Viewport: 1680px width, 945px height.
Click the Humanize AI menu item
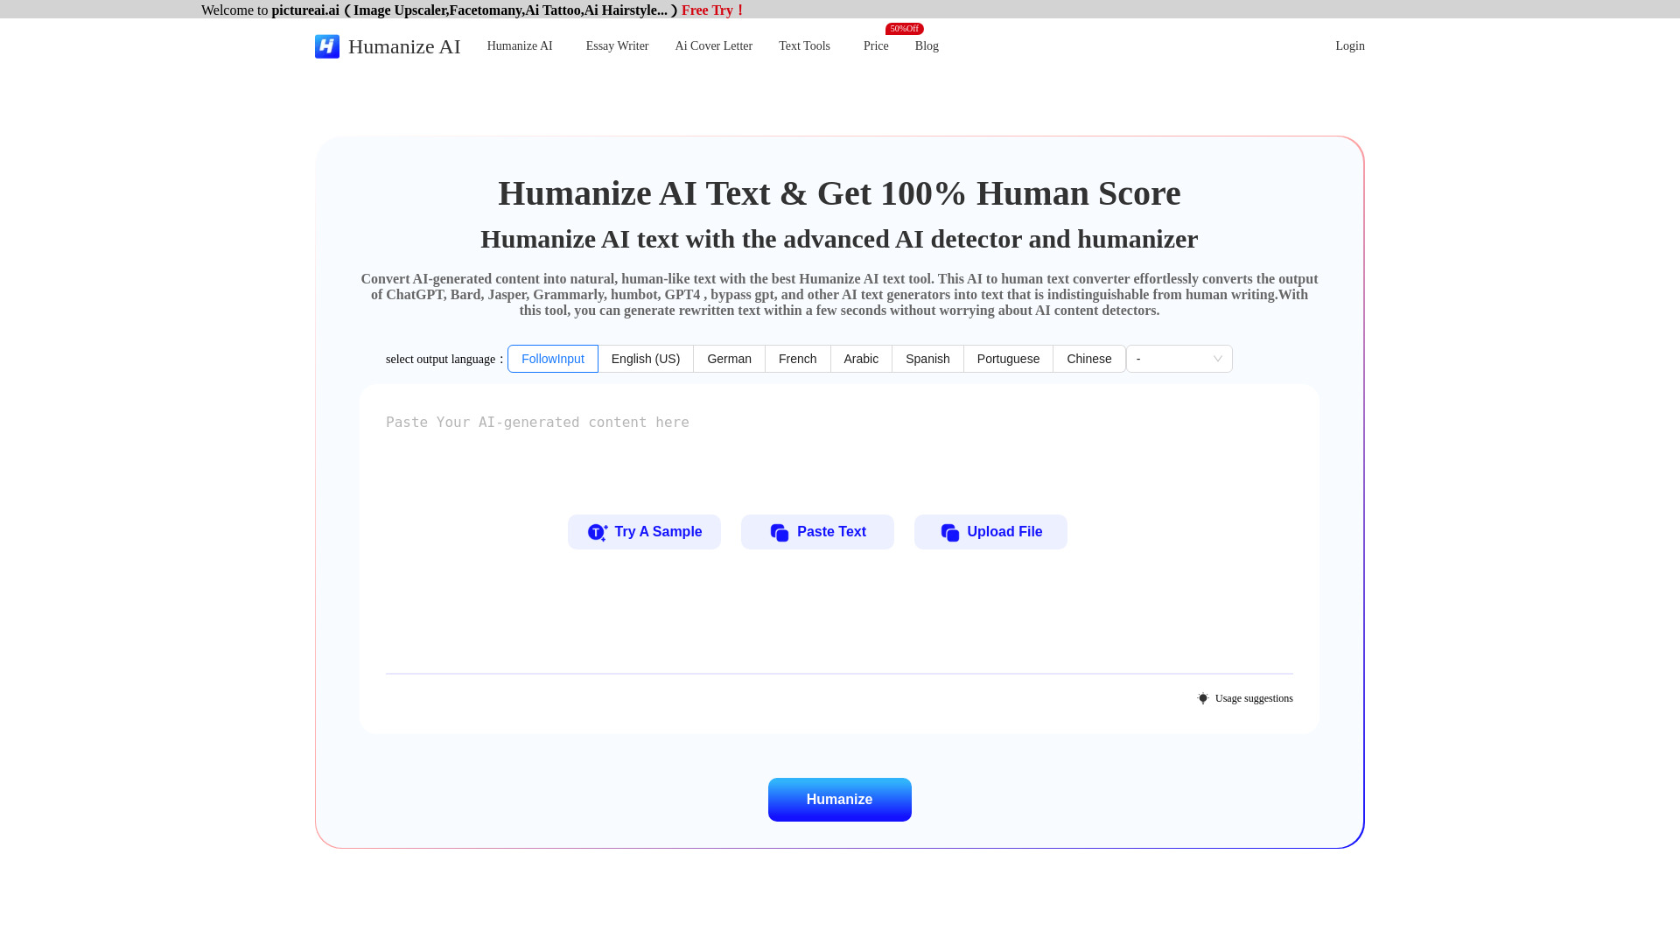tap(519, 46)
